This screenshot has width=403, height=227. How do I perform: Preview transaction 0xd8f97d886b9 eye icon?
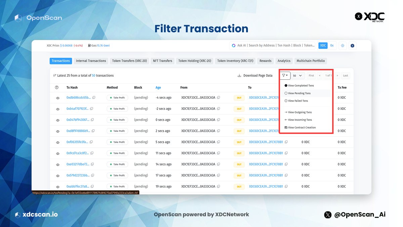tap(58, 131)
